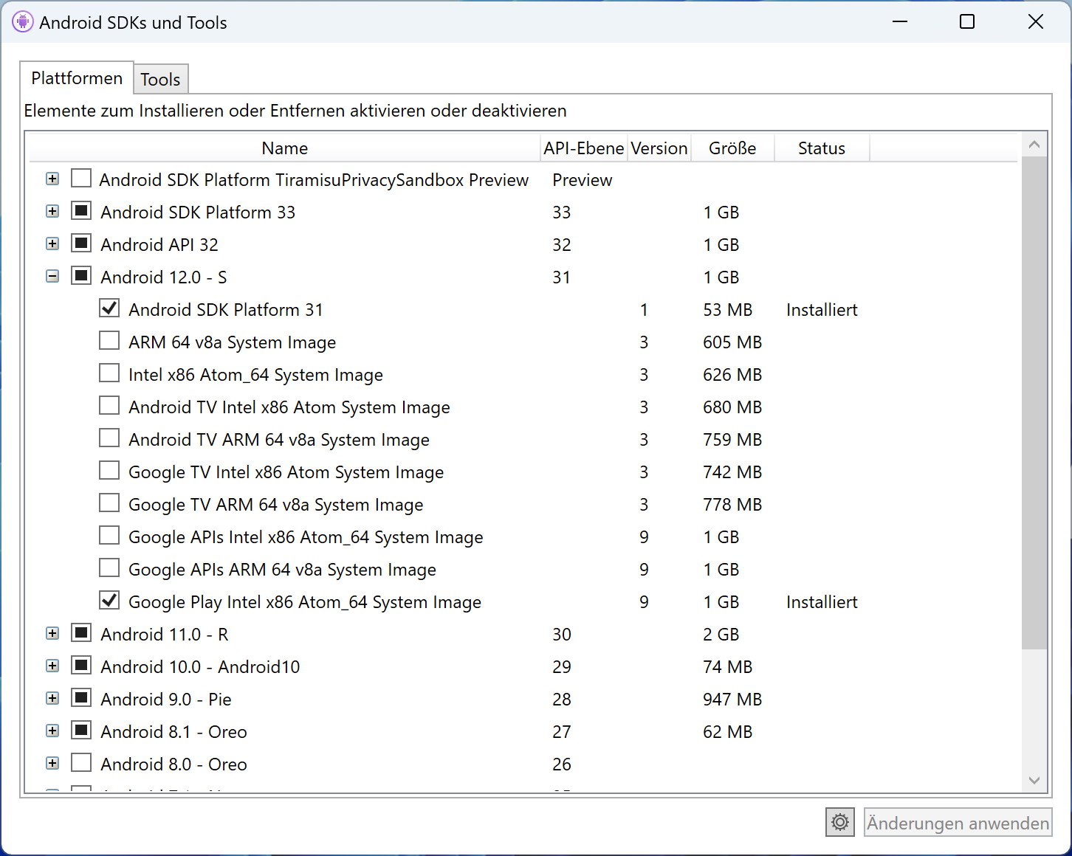
Task: Check Google TV ARM 64 v8a System Image
Action: pos(109,503)
